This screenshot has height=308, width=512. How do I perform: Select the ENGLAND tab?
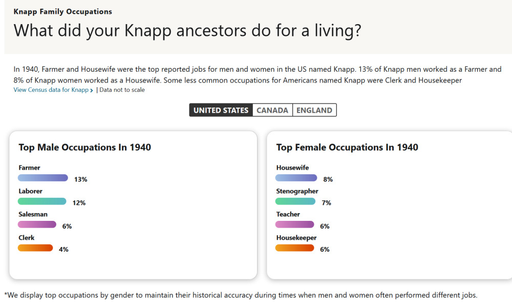coord(314,110)
